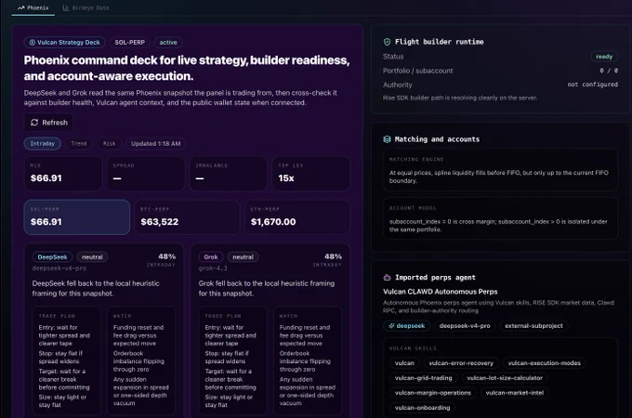Click the grok-4.3 model name
The image size is (632, 418).
pos(213,268)
